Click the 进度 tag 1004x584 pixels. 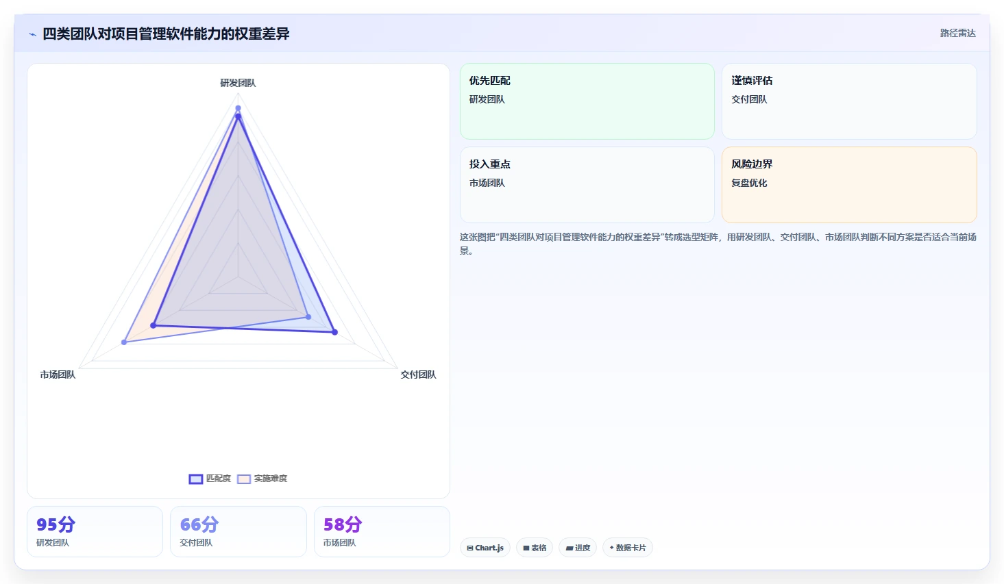[x=578, y=548]
